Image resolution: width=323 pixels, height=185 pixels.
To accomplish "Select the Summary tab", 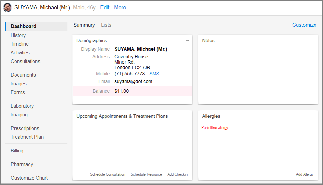I will pyautogui.click(x=84, y=25).
